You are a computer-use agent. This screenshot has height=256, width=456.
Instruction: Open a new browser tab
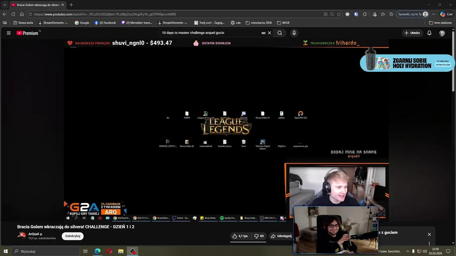point(71,5)
